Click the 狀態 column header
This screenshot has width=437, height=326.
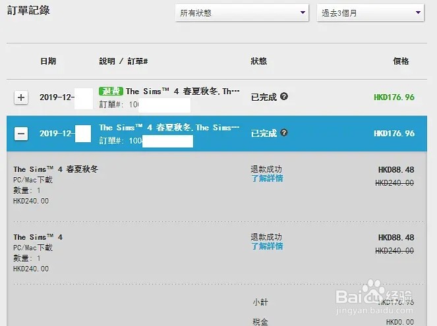[258, 61]
